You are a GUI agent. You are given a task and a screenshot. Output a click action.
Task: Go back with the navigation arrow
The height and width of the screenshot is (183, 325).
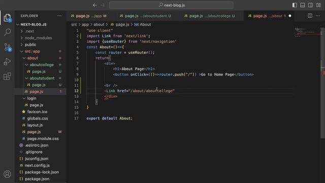(x=95, y=5)
